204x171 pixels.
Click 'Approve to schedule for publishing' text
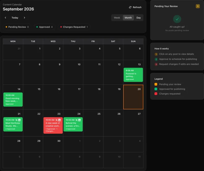[x=178, y=59]
